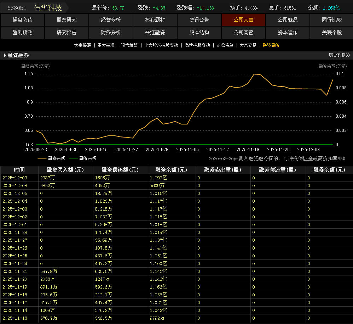Viewport: 353px width, 324px height.
Task: Select the 2025-12-09 table row date
Action: click(15, 178)
